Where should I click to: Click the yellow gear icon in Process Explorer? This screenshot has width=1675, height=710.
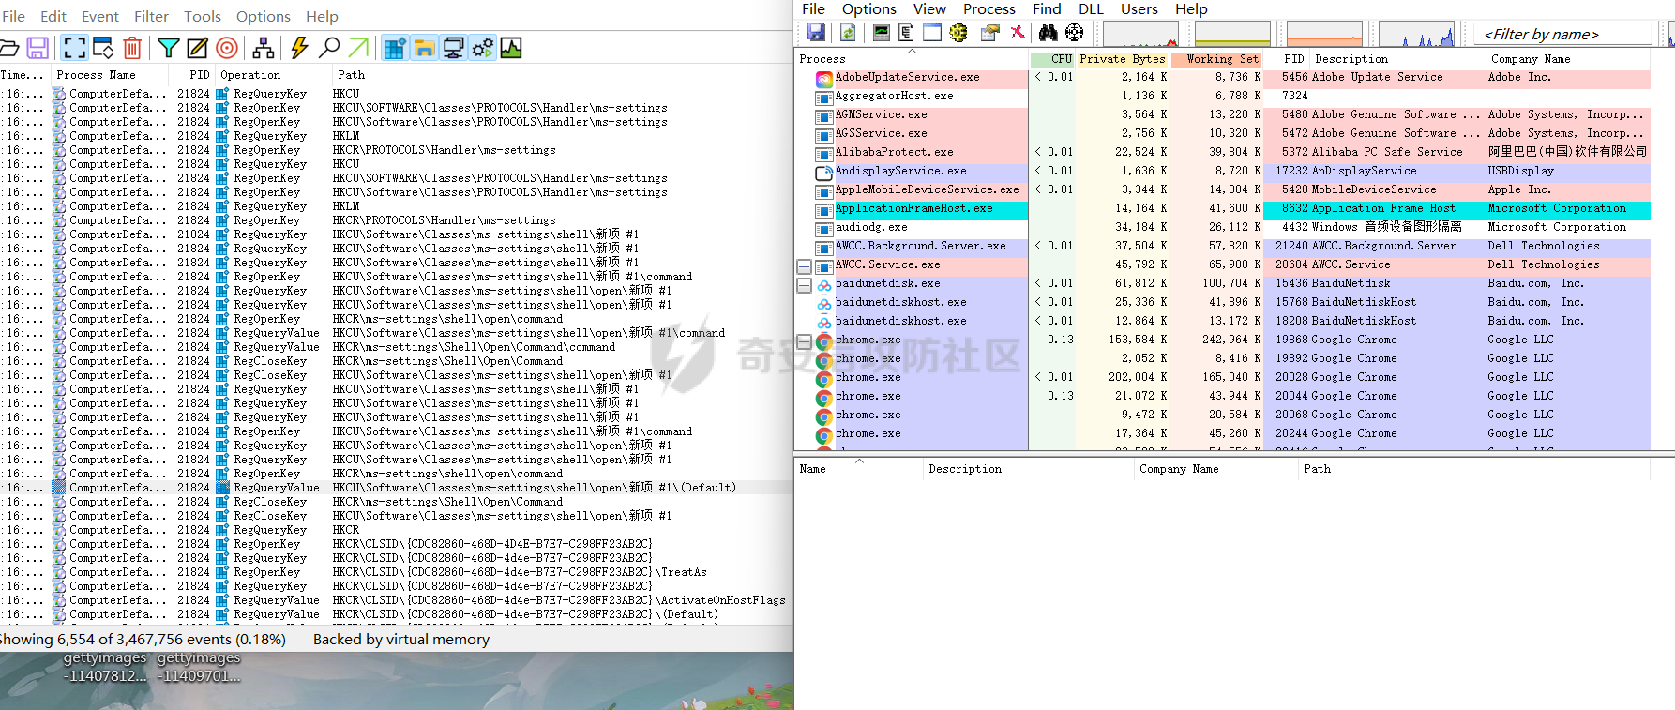pyautogui.click(x=958, y=33)
